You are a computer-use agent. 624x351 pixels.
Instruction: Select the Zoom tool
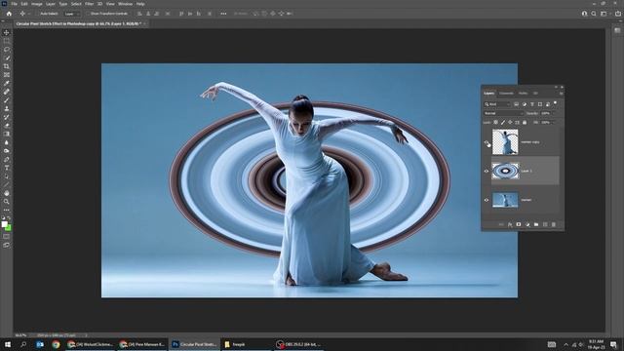(x=7, y=202)
